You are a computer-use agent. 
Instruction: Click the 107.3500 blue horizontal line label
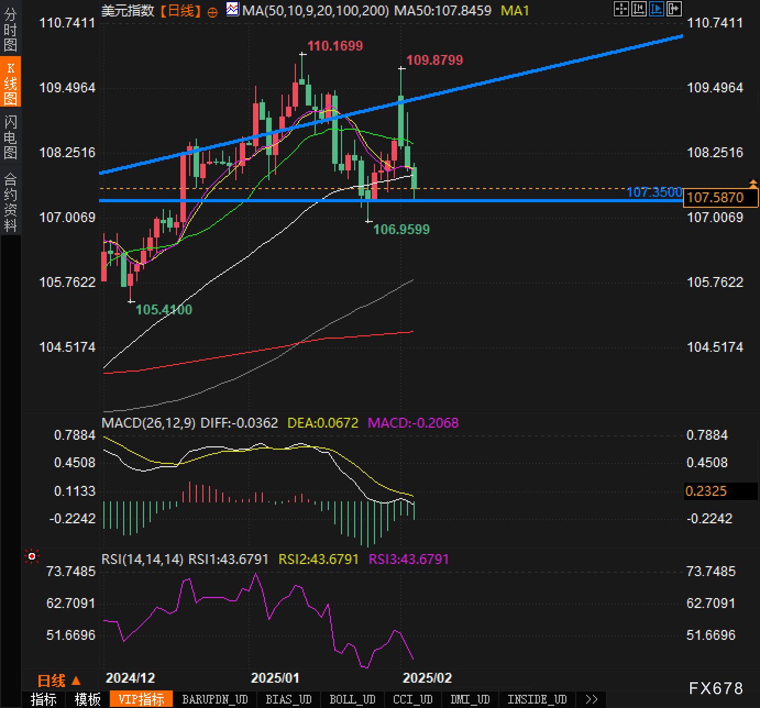coord(654,192)
